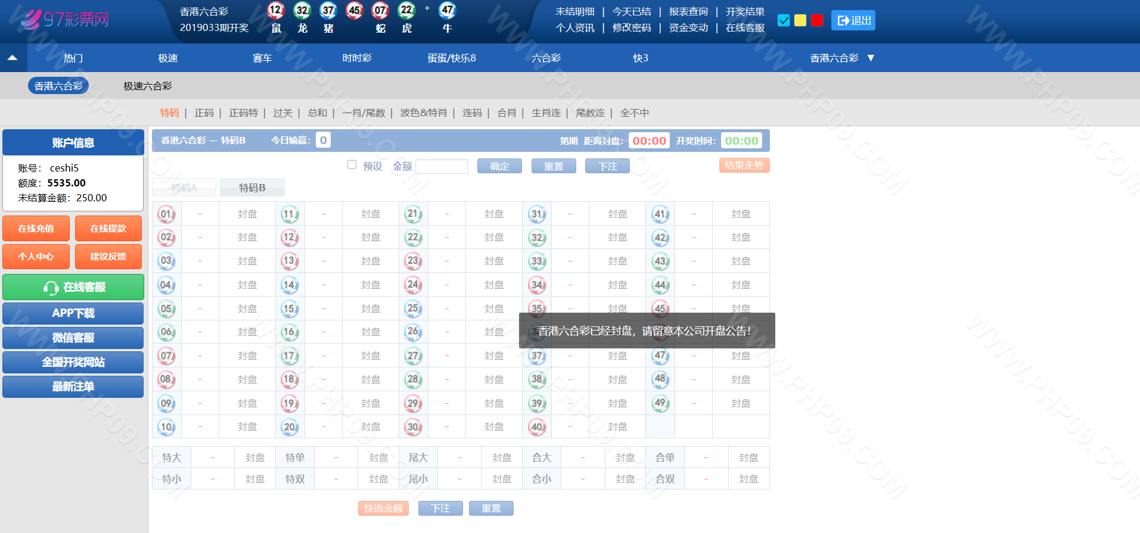Choose the number 33 ball

(537, 261)
